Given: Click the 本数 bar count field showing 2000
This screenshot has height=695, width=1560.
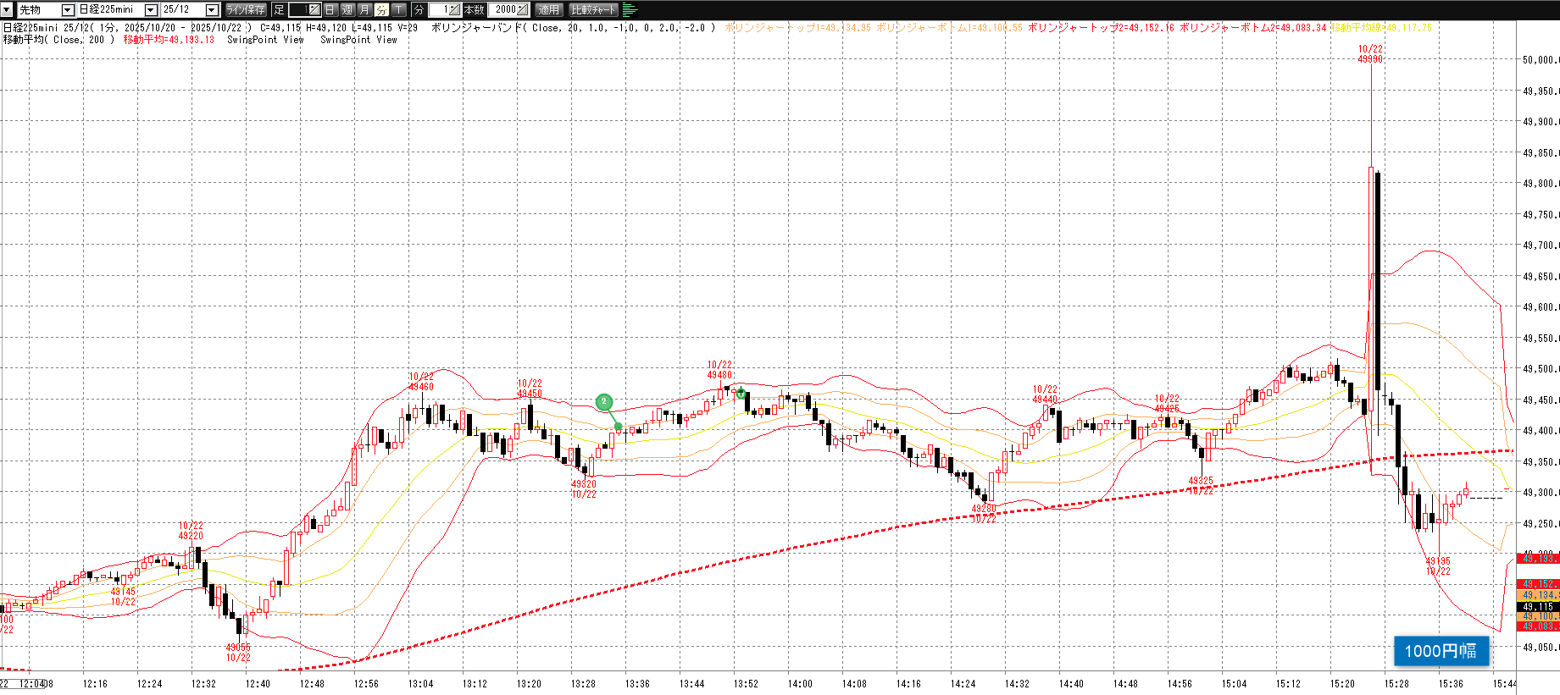Looking at the screenshot, I should tap(507, 10).
